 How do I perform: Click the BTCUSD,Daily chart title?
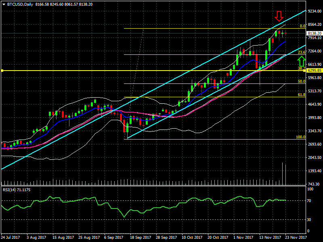(20, 4)
